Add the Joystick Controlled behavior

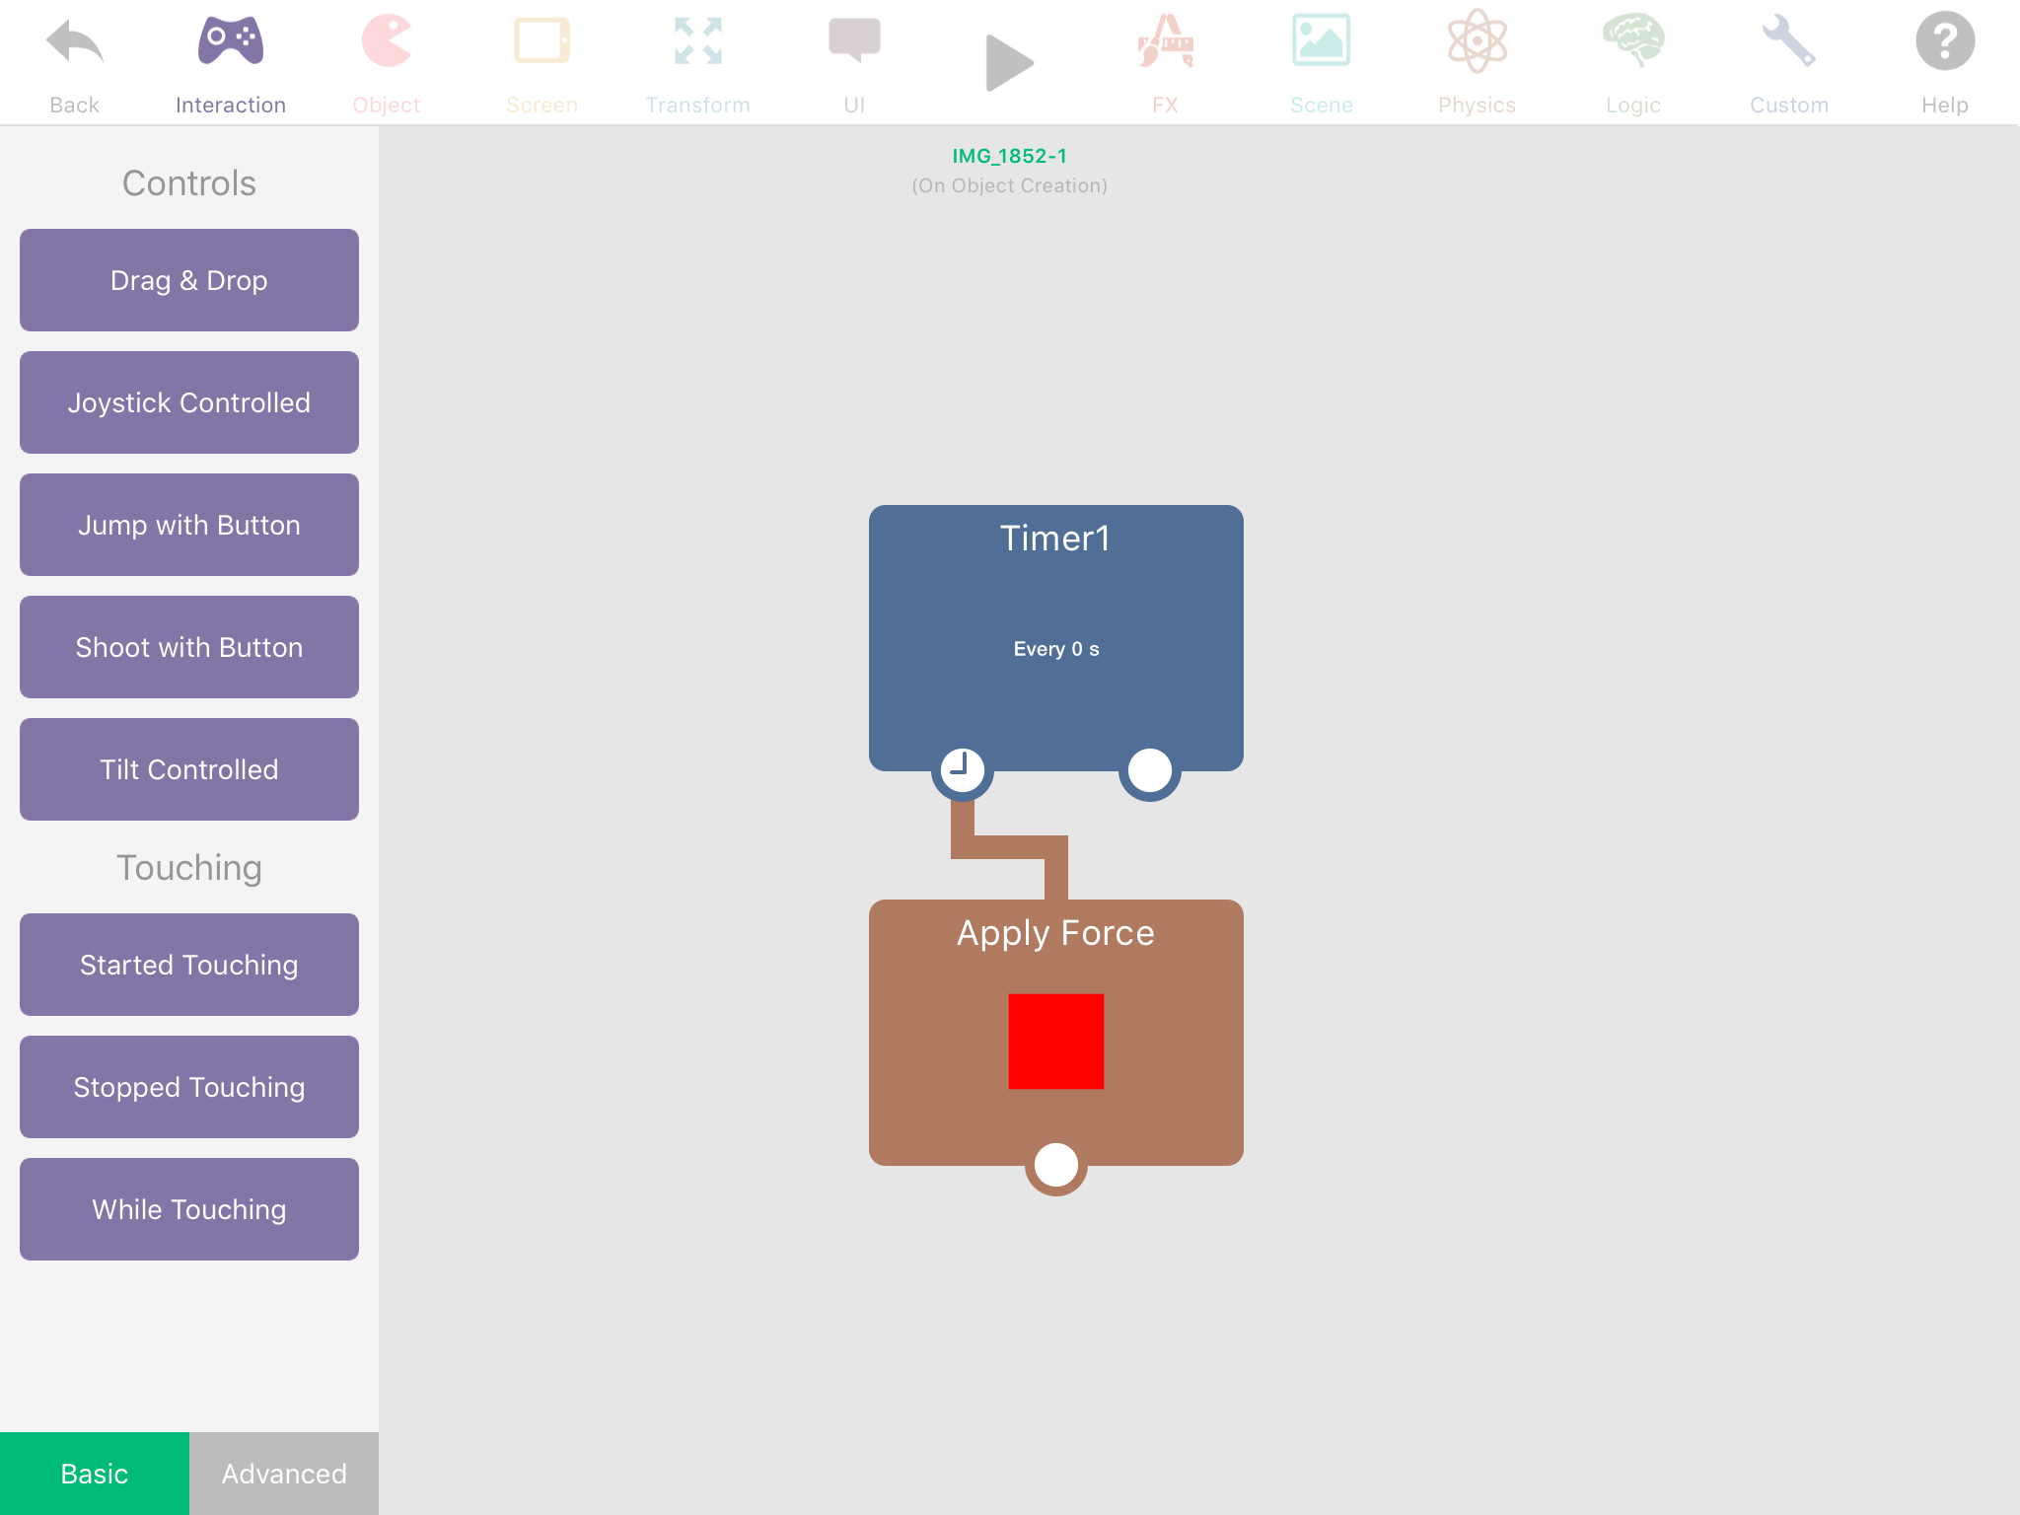click(189, 402)
